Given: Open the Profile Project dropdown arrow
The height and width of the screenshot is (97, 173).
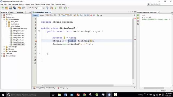Looking at the screenshot, I should pos(68,8).
